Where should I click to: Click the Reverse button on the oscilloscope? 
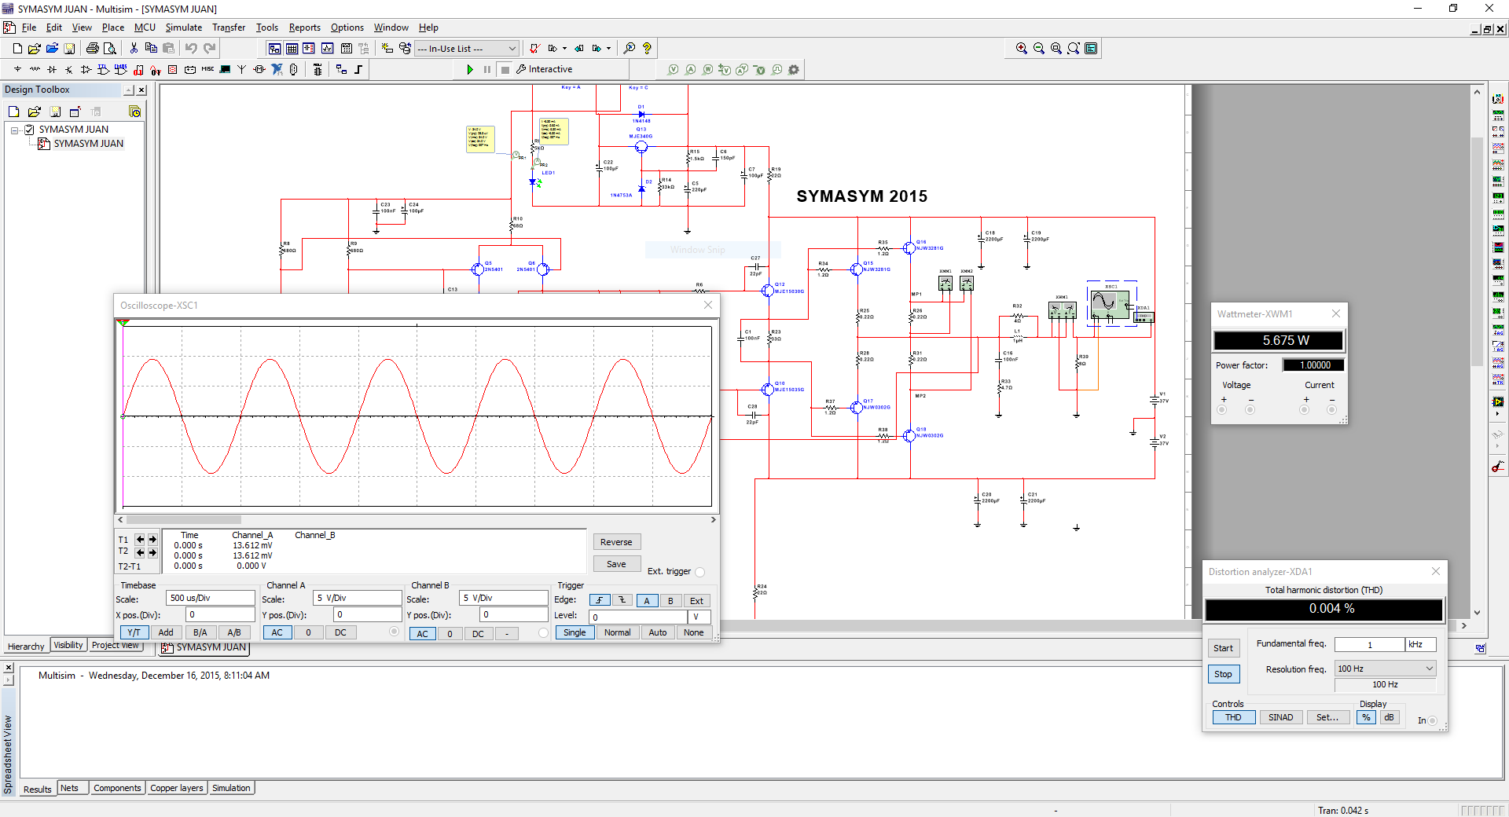coord(616,542)
